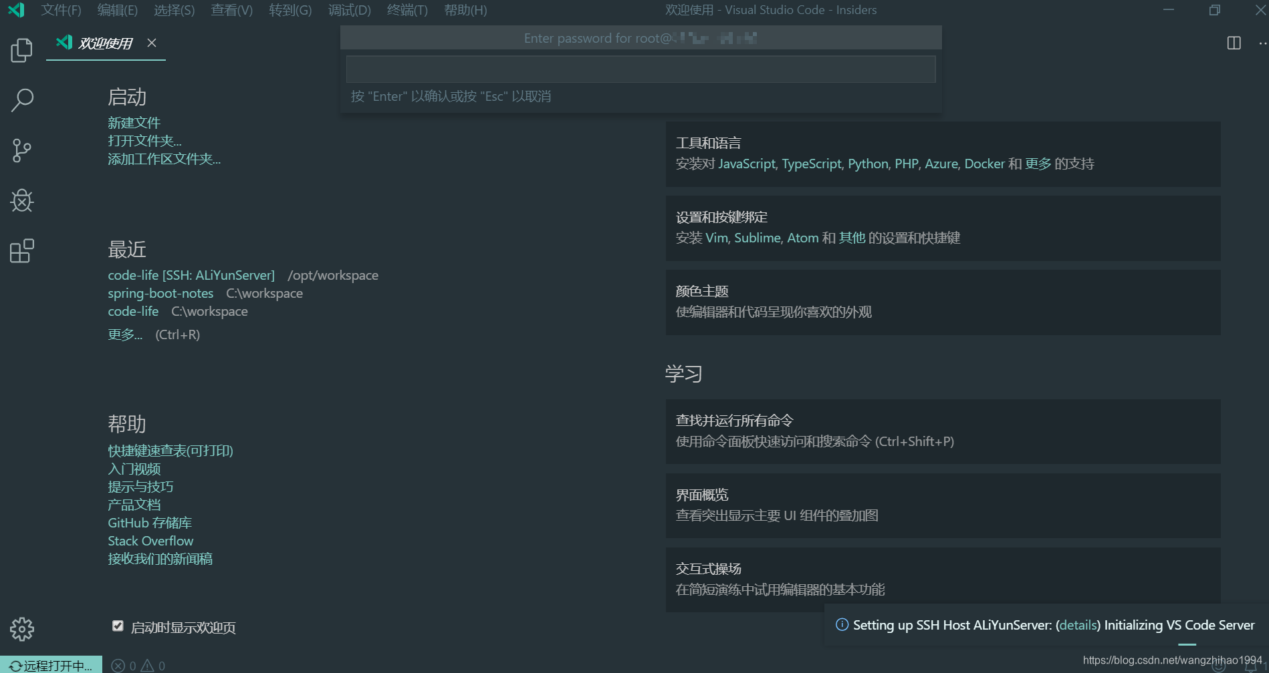Click the 工具和语言 card heading
The image size is (1269, 673).
[x=708, y=143]
